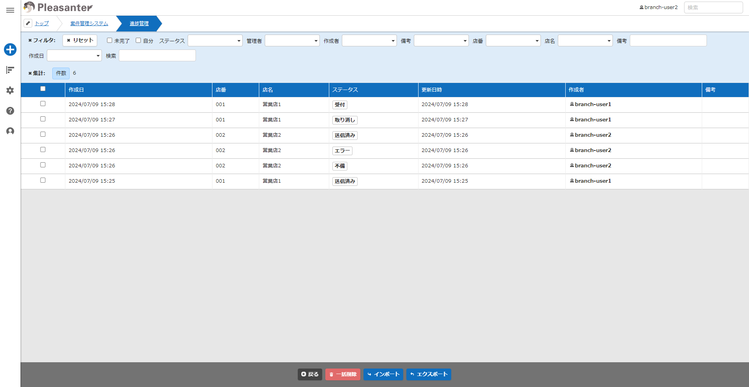Click the エクスポート button
Viewport: 749px width, 387px height.
[x=429, y=374]
